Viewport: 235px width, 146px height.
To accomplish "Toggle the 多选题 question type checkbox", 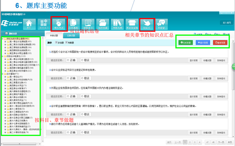I will pyautogui.click(x=56, y=42).
